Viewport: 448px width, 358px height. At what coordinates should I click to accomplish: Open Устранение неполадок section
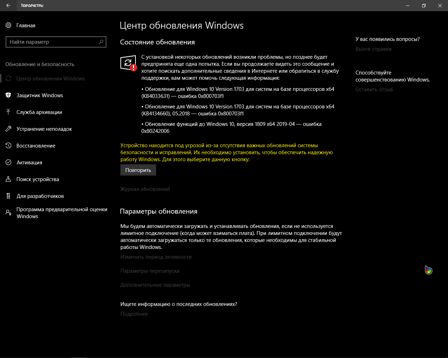click(x=44, y=129)
